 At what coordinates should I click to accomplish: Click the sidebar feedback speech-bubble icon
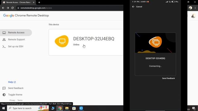pyautogui.click(x=4, y=88)
